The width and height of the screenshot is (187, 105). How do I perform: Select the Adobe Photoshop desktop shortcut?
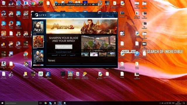point(77,76)
